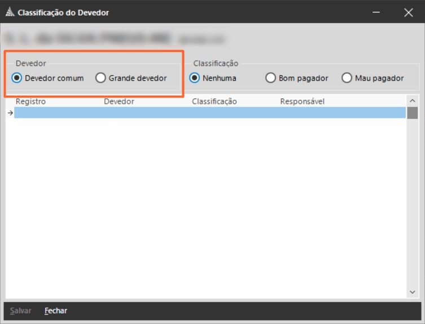Image resolution: width=425 pixels, height=324 pixels.
Task: Close the Classificação do Devedor window
Action: tap(409, 12)
